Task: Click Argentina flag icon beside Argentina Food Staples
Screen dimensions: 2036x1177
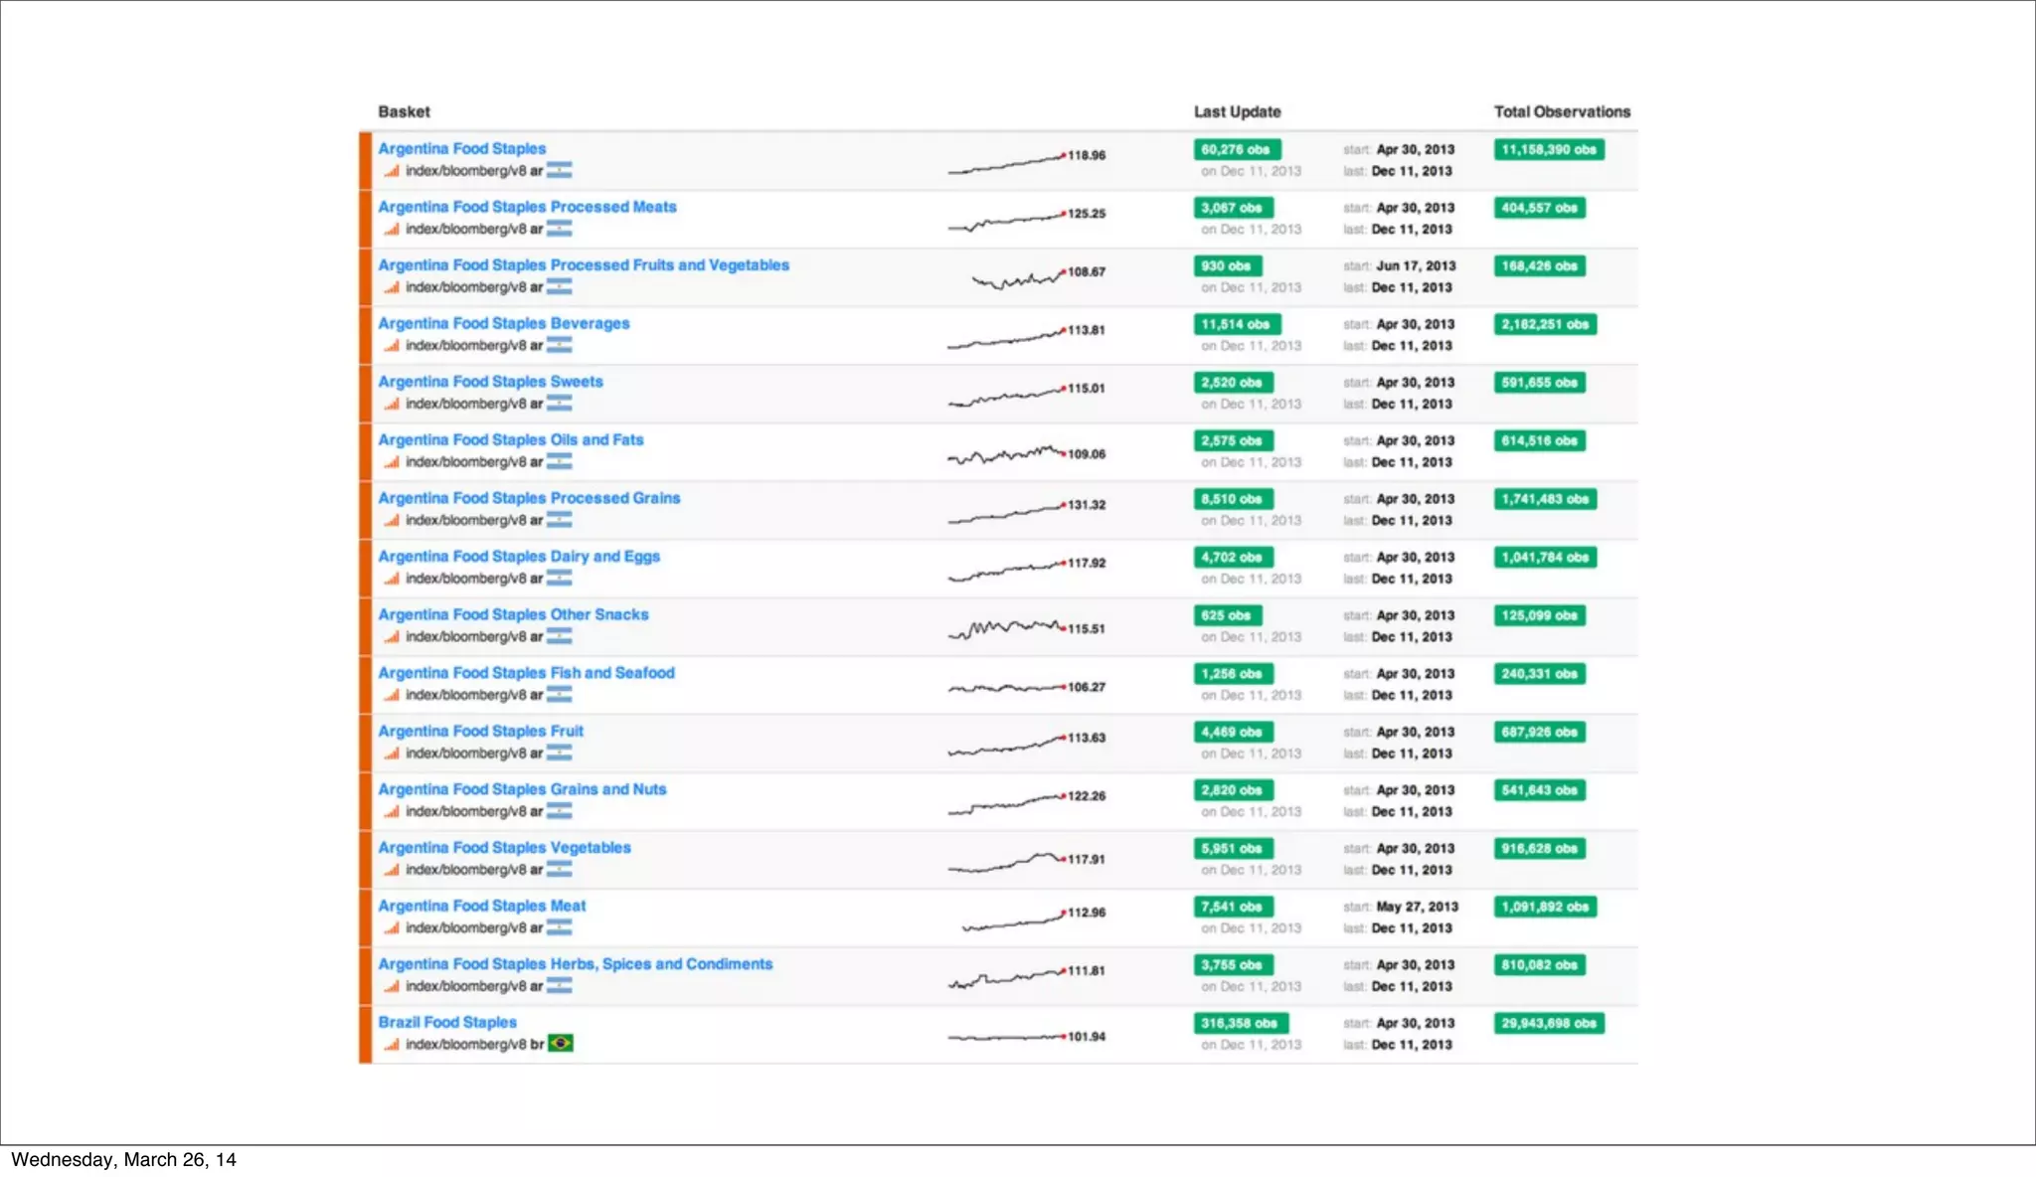Action: (559, 170)
